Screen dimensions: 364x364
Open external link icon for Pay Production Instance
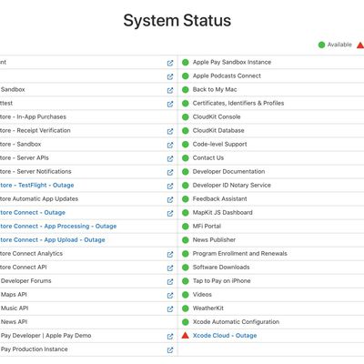[x=170, y=349]
